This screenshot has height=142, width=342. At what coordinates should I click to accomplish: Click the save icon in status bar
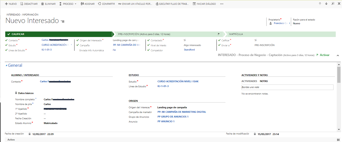(x=338, y=140)
